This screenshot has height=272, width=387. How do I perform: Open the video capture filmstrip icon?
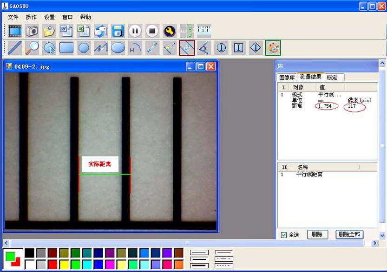(x=15, y=31)
